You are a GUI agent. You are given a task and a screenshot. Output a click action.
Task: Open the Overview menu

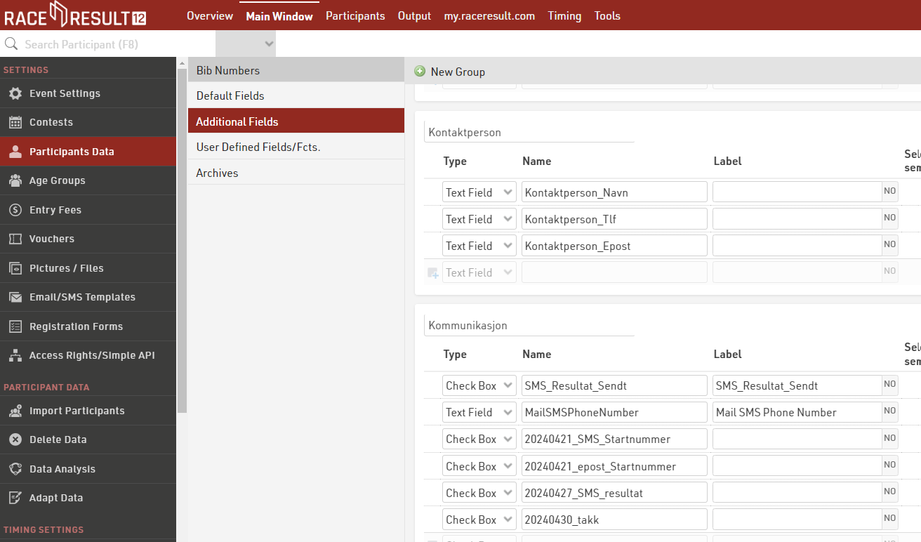(210, 15)
